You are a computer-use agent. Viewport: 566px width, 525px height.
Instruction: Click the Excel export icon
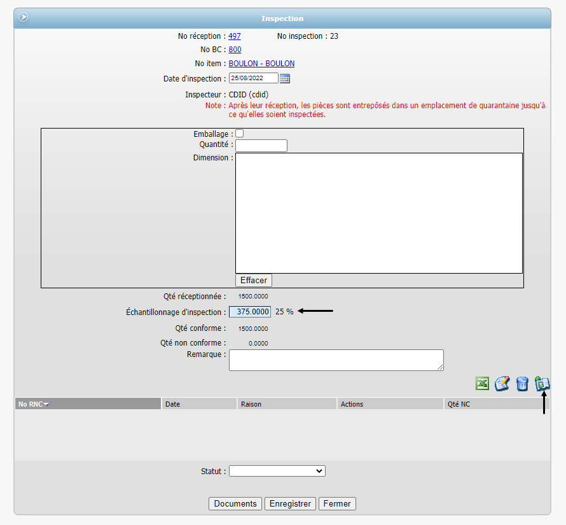(x=482, y=384)
